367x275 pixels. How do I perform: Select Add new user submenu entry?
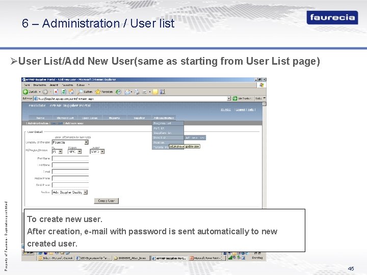[x=195, y=137]
